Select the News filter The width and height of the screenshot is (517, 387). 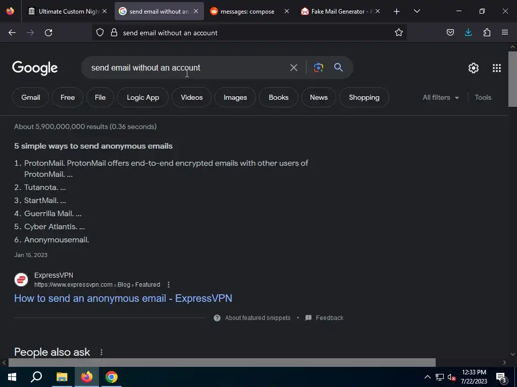point(319,97)
